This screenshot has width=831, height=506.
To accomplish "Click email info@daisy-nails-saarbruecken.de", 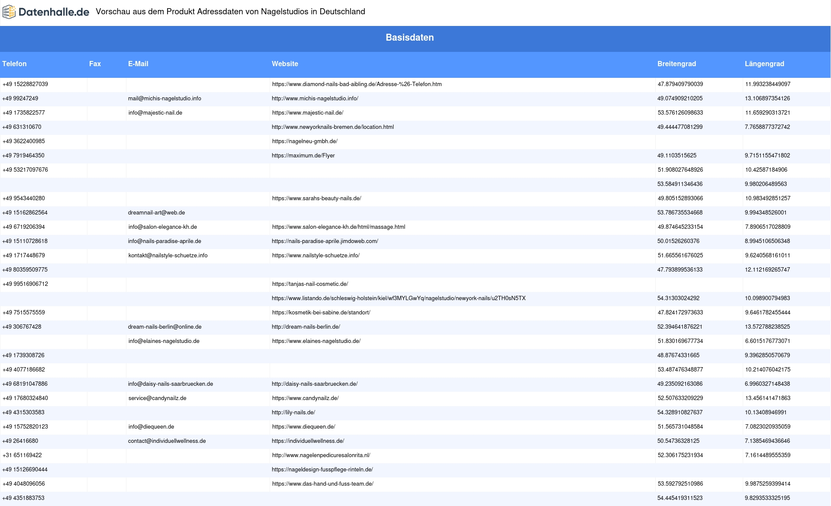I will click(x=171, y=384).
